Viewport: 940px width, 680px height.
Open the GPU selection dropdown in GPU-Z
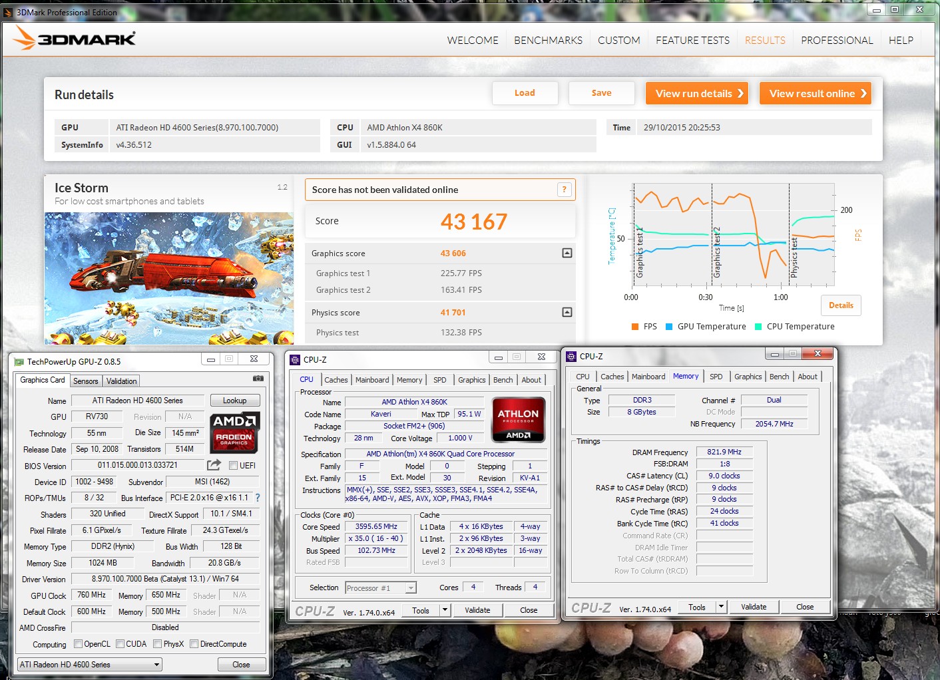90,664
